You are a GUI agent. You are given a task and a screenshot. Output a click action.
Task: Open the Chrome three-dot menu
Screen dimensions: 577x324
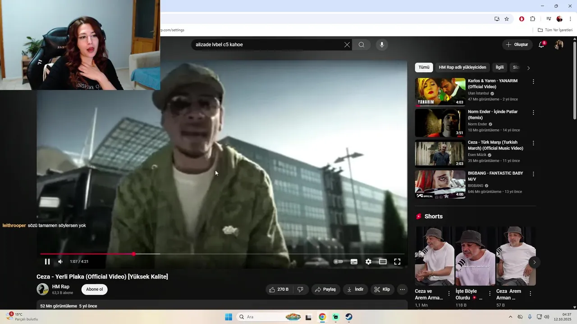coord(570,19)
